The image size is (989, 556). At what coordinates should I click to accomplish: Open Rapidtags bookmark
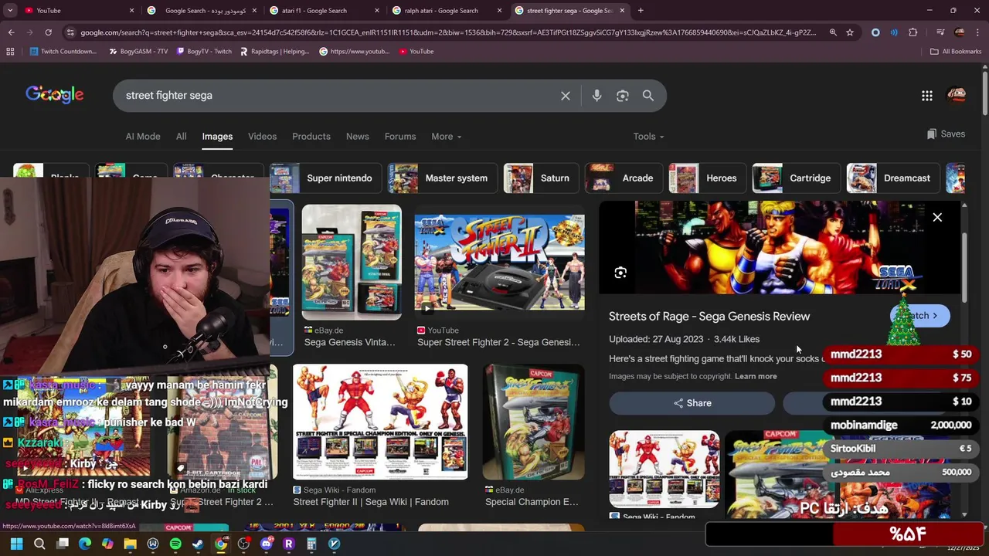[274, 52]
